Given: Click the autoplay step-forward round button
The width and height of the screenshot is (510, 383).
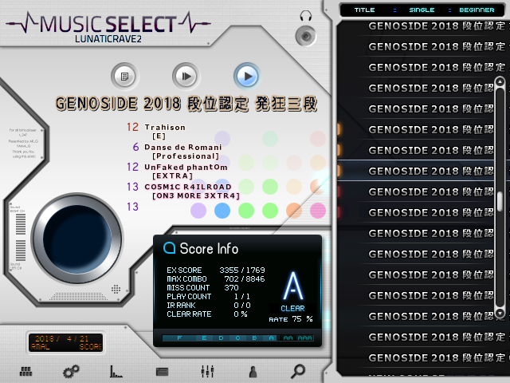Looking at the screenshot, I should [x=186, y=77].
